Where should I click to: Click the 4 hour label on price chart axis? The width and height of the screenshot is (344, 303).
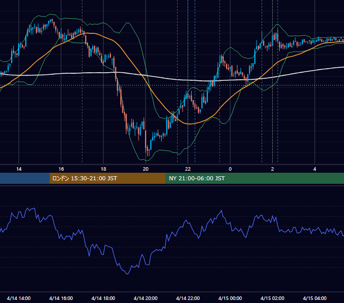(x=315, y=169)
